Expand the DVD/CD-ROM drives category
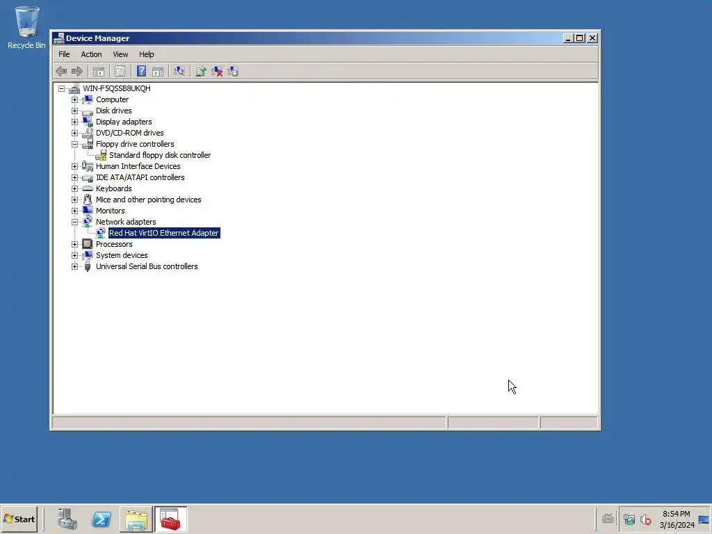This screenshot has height=534, width=712. click(x=74, y=133)
